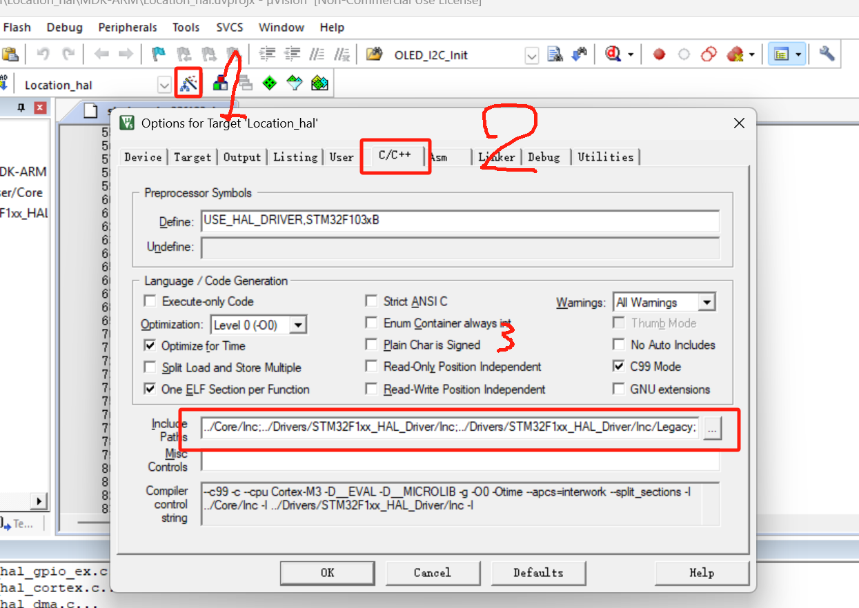
Task: Click the Defaults button
Action: (x=538, y=572)
